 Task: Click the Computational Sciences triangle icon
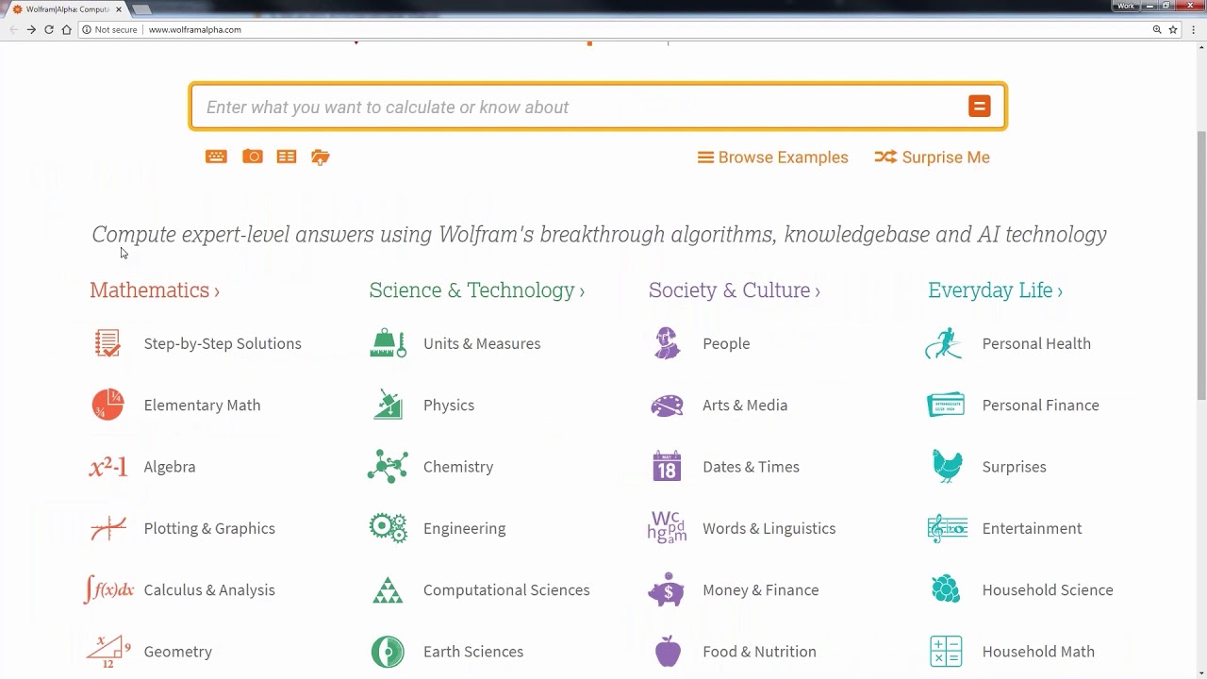[x=388, y=590]
